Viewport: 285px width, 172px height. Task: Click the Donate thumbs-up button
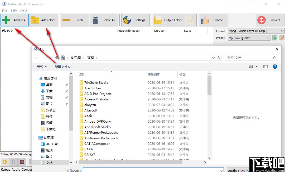click(214, 20)
